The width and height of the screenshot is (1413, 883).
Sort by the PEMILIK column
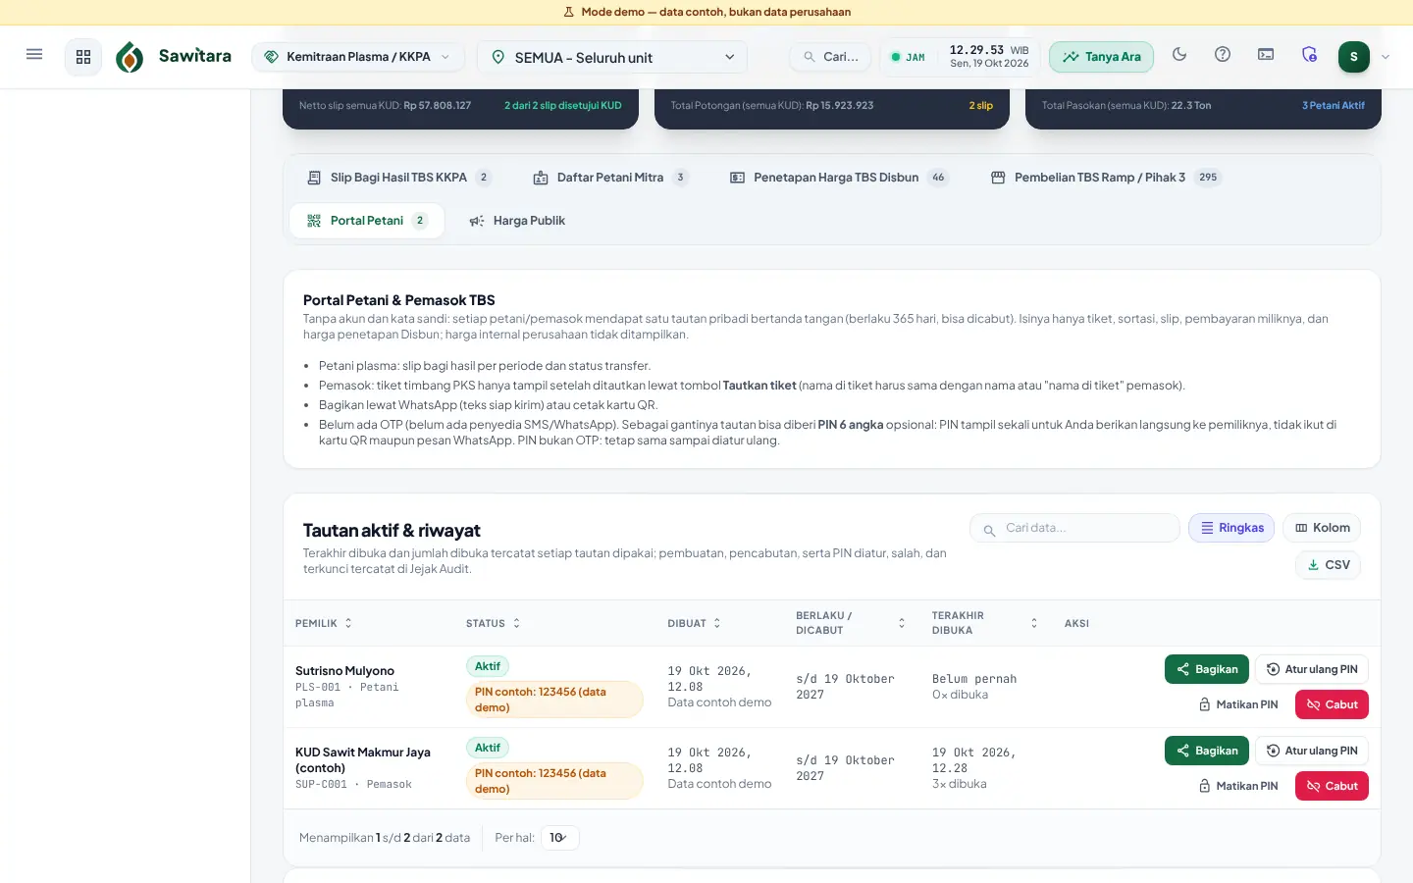[324, 623]
